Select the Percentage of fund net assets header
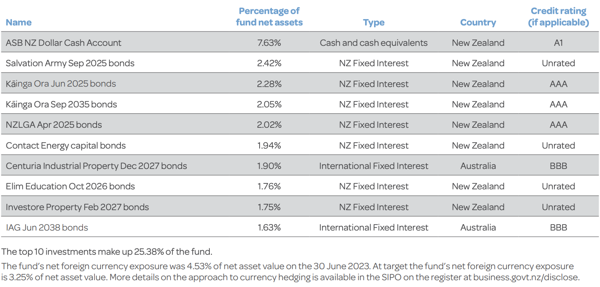The width and height of the screenshot is (600, 287). pos(269,17)
